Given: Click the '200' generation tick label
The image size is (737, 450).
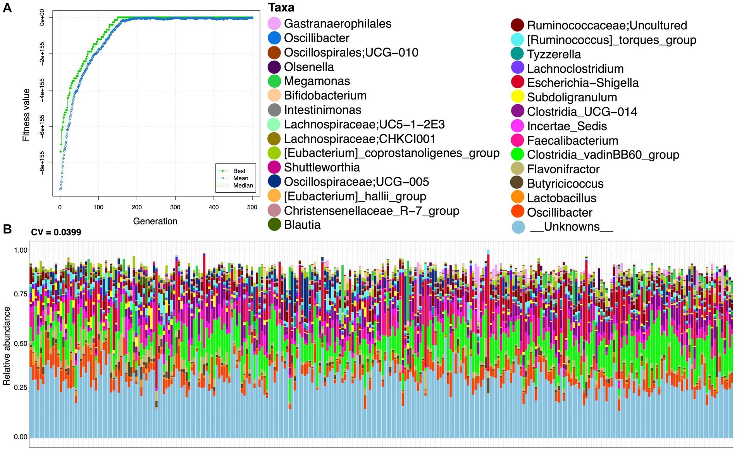Looking at the screenshot, I should (x=137, y=207).
